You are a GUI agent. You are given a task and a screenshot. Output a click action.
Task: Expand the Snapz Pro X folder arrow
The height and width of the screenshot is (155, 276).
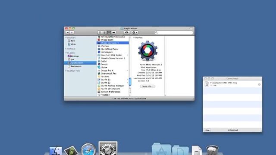pos(127,71)
